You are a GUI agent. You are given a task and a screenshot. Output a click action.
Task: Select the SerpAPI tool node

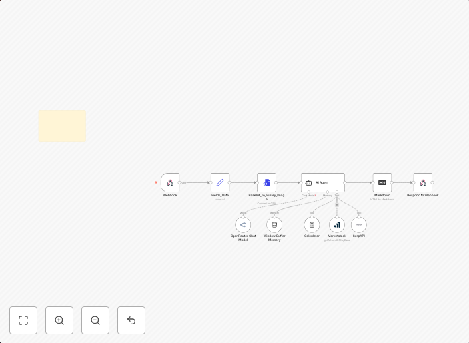[x=359, y=225]
